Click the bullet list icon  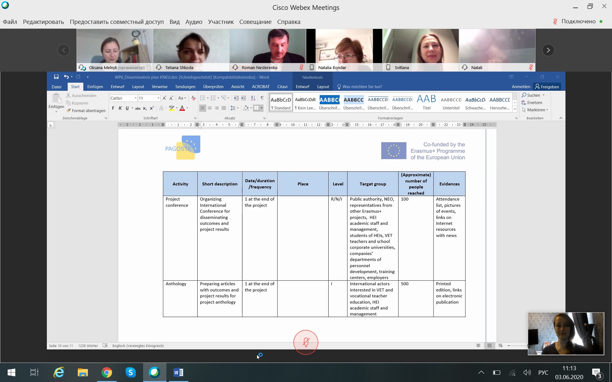pyautogui.click(x=202, y=98)
